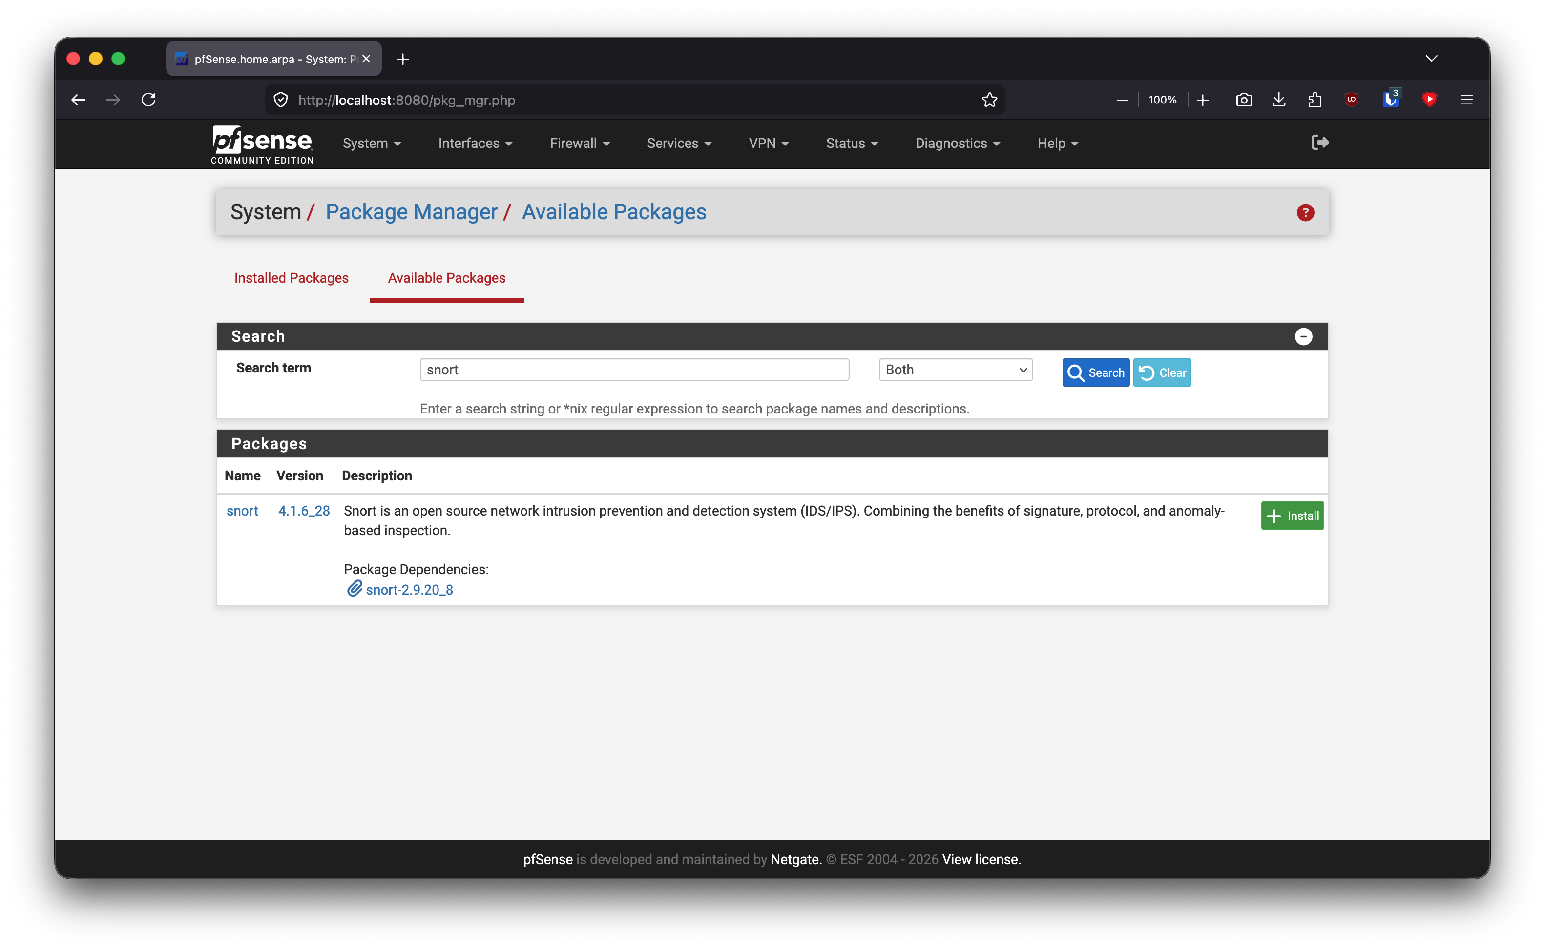Switch to the Installed Packages tab
This screenshot has height=951, width=1545.
[291, 278]
